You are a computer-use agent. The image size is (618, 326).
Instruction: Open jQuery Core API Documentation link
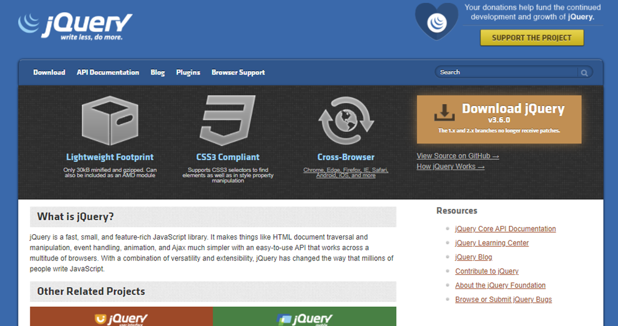pos(505,229)
